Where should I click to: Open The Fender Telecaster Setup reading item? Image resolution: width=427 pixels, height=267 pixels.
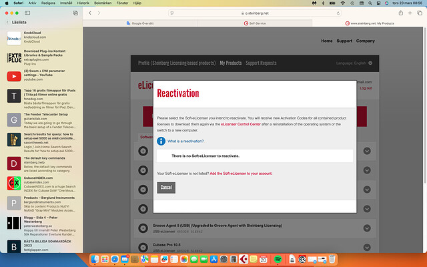pyautogui.click(x=41, y=121)
